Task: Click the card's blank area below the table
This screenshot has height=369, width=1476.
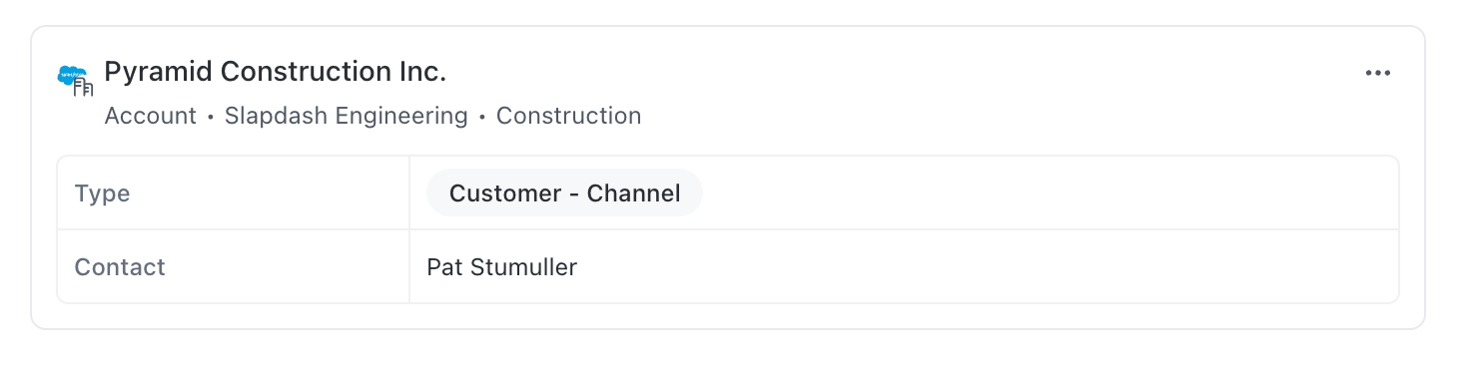Action: [728, 315]
